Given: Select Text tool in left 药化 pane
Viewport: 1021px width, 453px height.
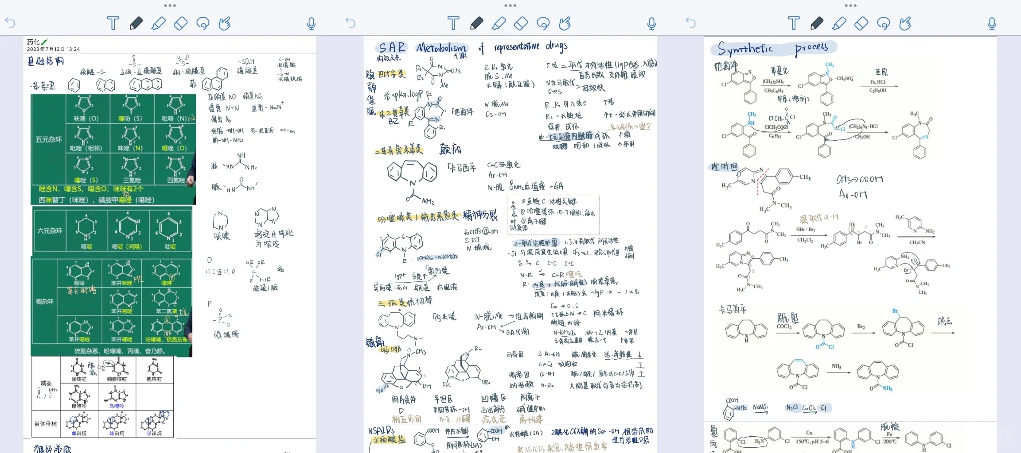Looking at the screenshot, I should pos(113,23).
